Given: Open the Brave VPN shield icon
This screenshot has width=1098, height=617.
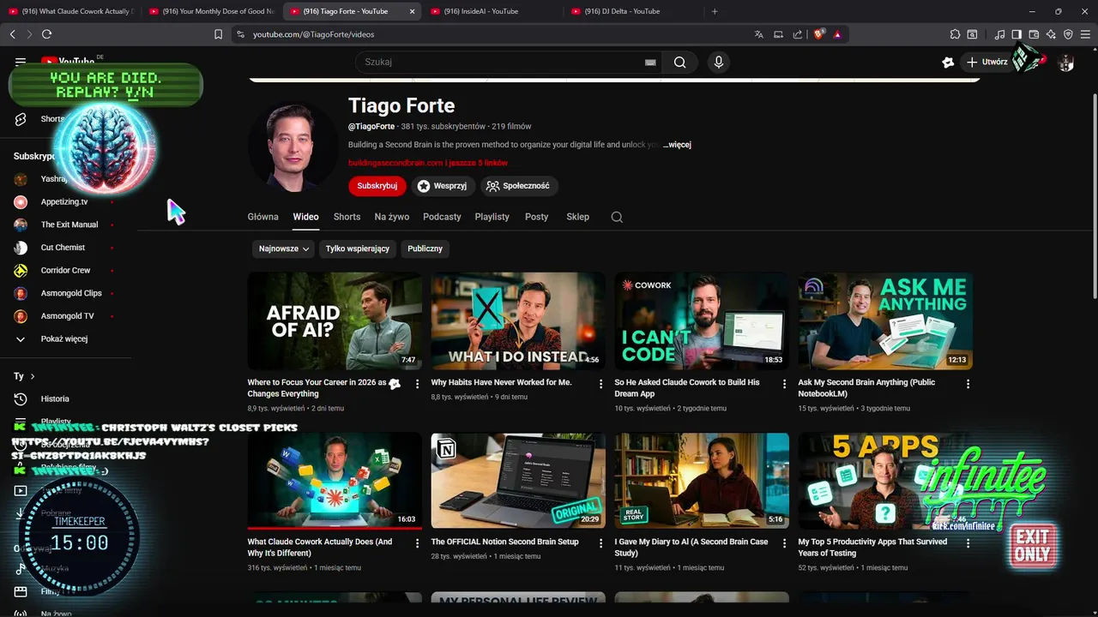Looking at the screenshot, I should 1068,34.
